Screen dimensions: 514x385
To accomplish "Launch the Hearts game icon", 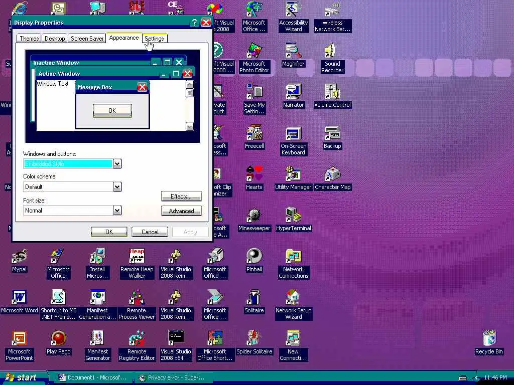I will (x=254, y=178).
